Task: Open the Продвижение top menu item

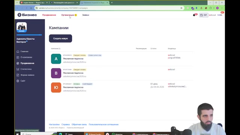Action: (49, 15)
